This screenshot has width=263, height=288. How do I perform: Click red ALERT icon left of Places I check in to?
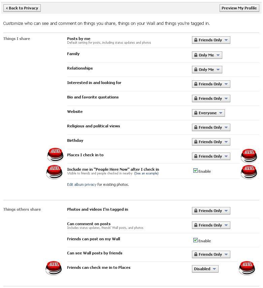(55, 155)
